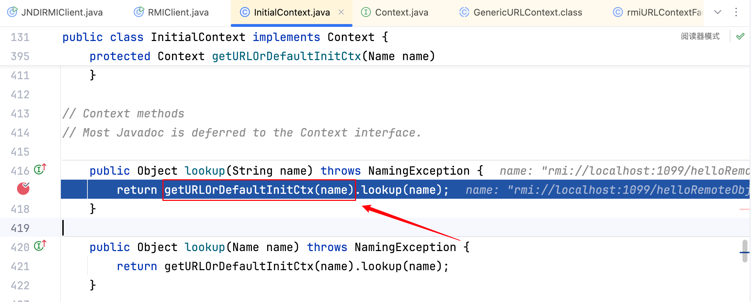Viewport: 751px width, 302px height.
Task: Click implements gutter icon at line 416
Action: pyautogui.click(x=40, y=170)
